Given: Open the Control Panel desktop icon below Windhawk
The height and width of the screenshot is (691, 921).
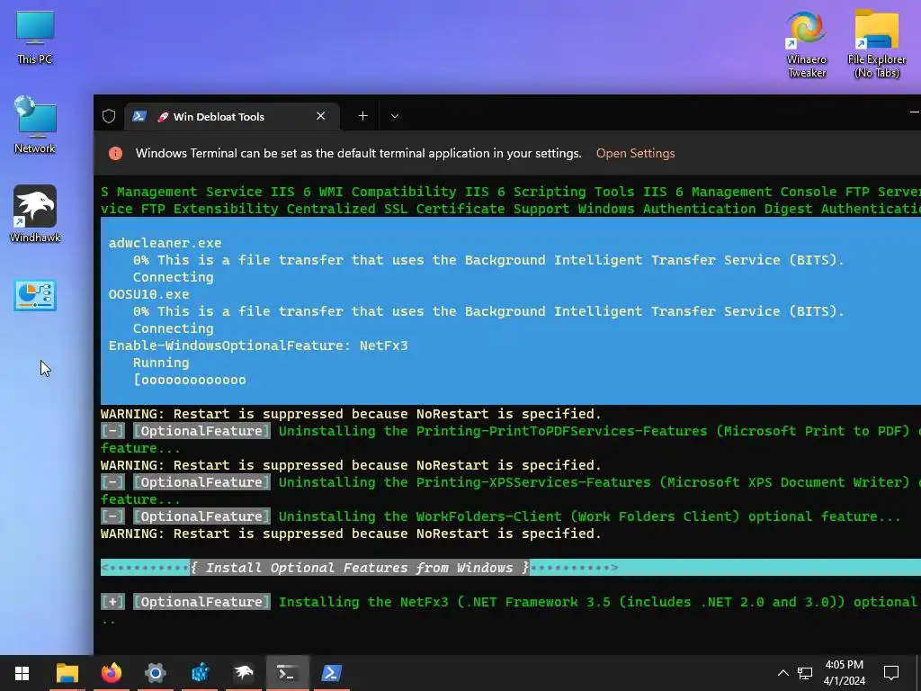Looking at the screenshot, I should pos(35,295).
